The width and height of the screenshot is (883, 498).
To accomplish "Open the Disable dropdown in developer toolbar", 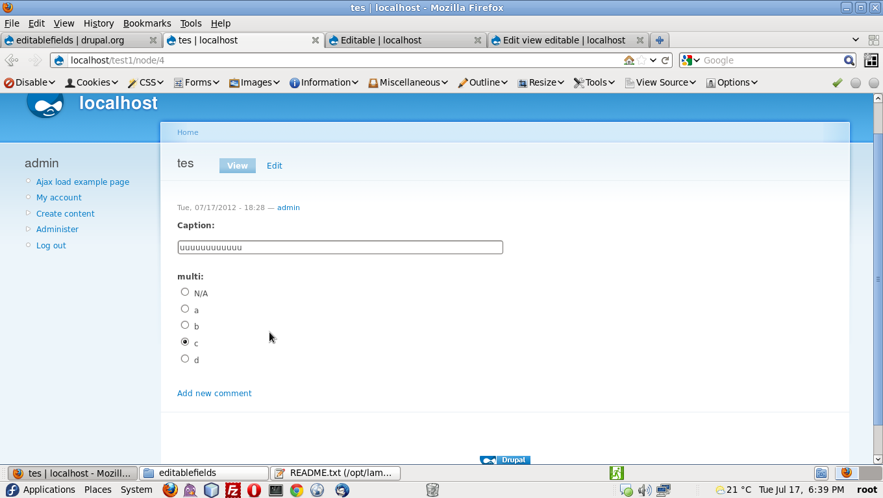I will (x=30, y=82).
